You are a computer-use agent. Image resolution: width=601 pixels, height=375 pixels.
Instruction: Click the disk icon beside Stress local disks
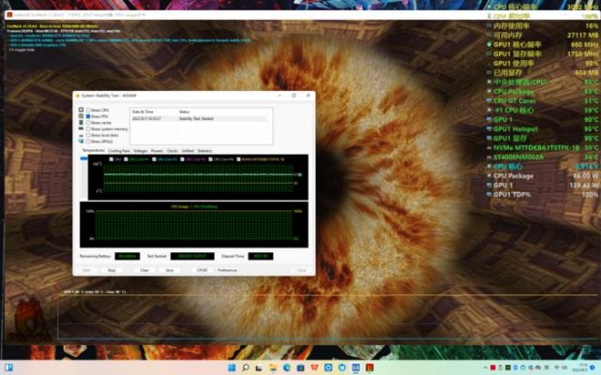[81, 135]
